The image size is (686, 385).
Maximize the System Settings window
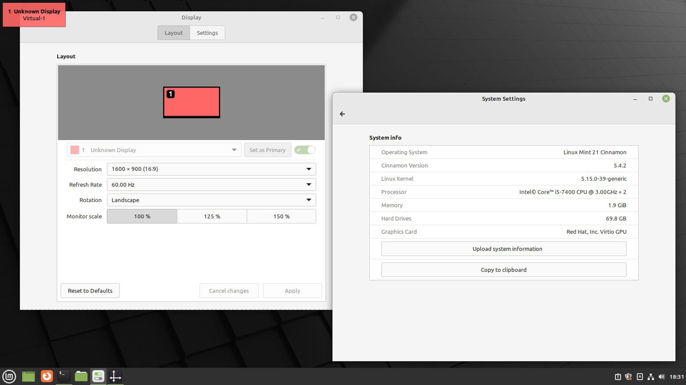(650, 99)
